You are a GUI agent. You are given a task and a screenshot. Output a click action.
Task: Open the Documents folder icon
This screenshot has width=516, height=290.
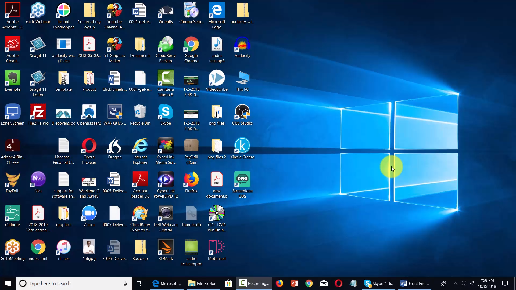click(x=140, y=47)
